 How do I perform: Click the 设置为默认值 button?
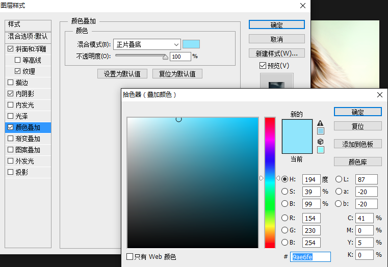[x=122, y=74]
